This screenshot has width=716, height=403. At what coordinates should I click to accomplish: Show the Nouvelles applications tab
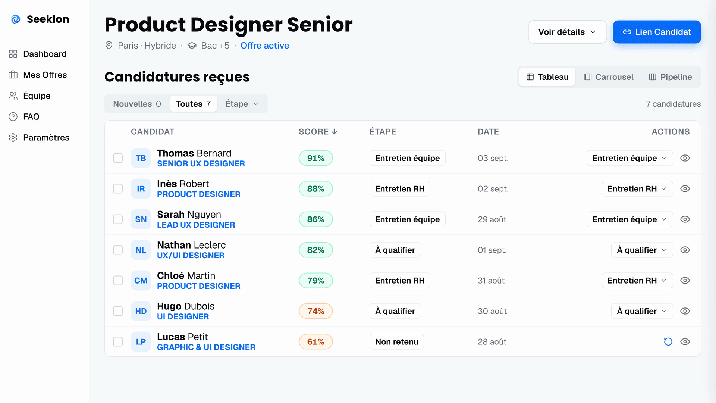click(137, 104)
